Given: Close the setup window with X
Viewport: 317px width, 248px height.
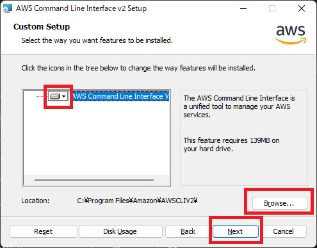Looking at the screenshot, I should coord(302,8).
